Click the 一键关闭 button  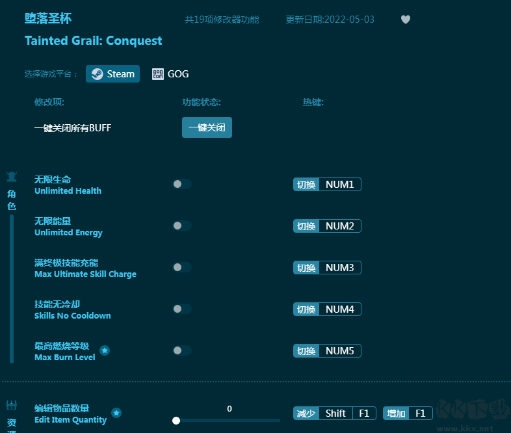207,127
